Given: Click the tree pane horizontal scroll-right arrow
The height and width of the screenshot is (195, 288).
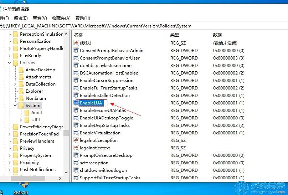Looking at the screenshot, I should [60, 178].
